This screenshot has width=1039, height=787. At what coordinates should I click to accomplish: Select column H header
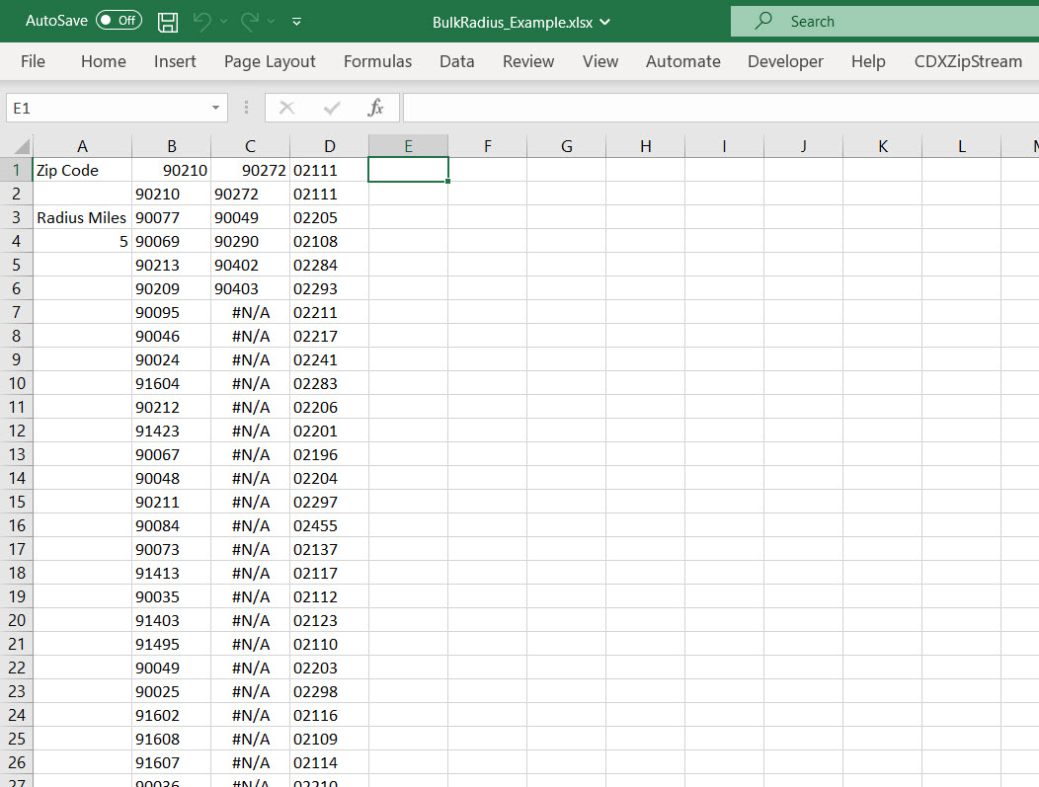645,146
